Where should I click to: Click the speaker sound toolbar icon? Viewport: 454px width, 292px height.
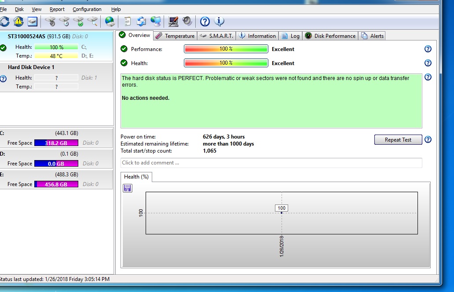point(187,21)
